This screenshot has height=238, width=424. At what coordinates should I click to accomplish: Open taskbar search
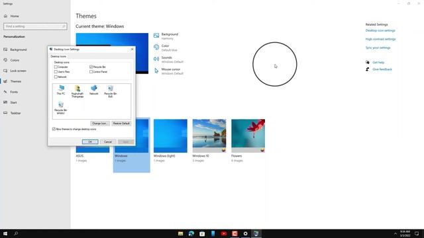[x=16, y=233]
